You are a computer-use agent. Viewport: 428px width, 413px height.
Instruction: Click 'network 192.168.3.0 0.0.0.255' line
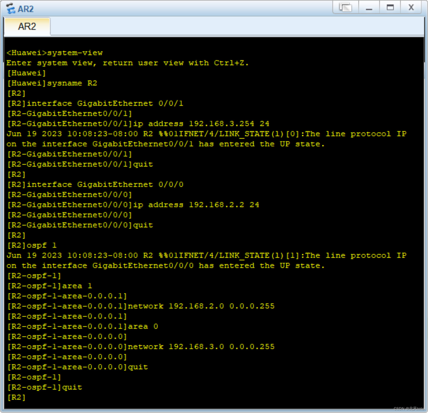click(x=141, y=347)
